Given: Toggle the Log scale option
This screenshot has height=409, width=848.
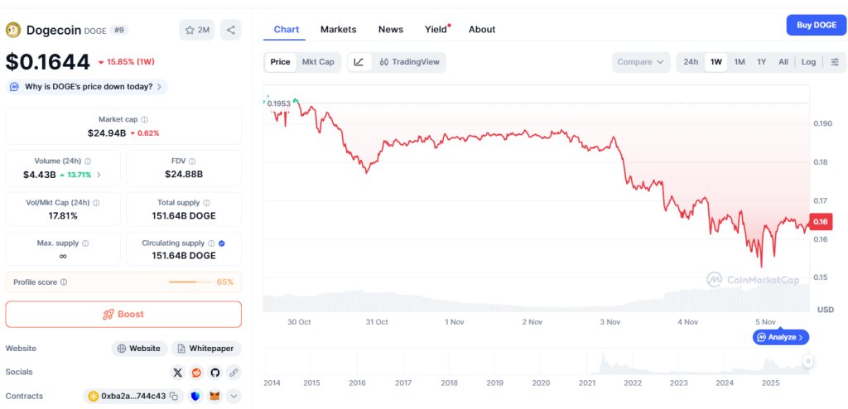Looking at the screenshot, I should point(808,62).
